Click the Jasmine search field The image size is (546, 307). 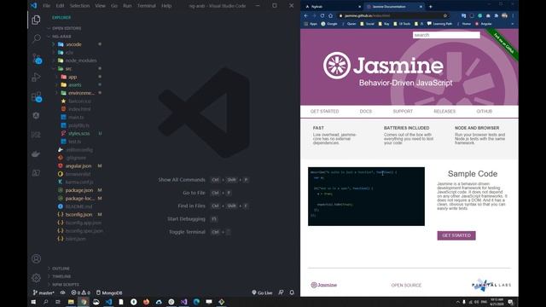[x=446, y=35]
